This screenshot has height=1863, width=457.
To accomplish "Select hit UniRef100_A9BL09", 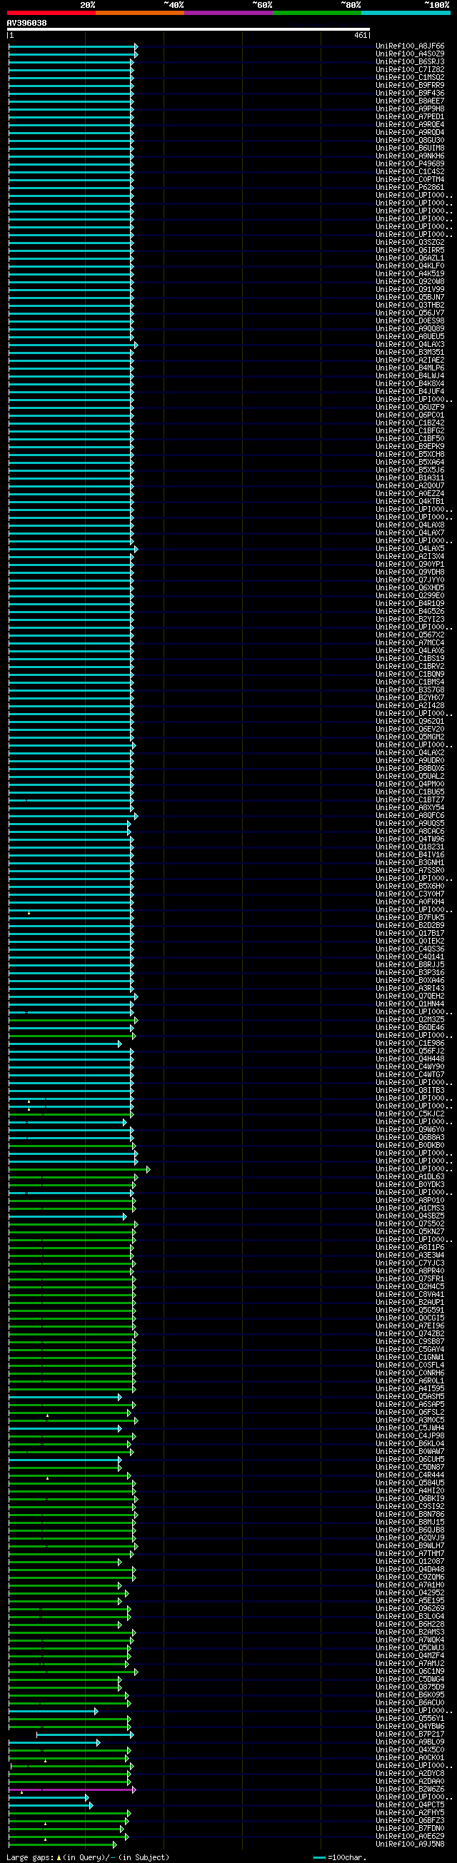I will coord(410,1742).
